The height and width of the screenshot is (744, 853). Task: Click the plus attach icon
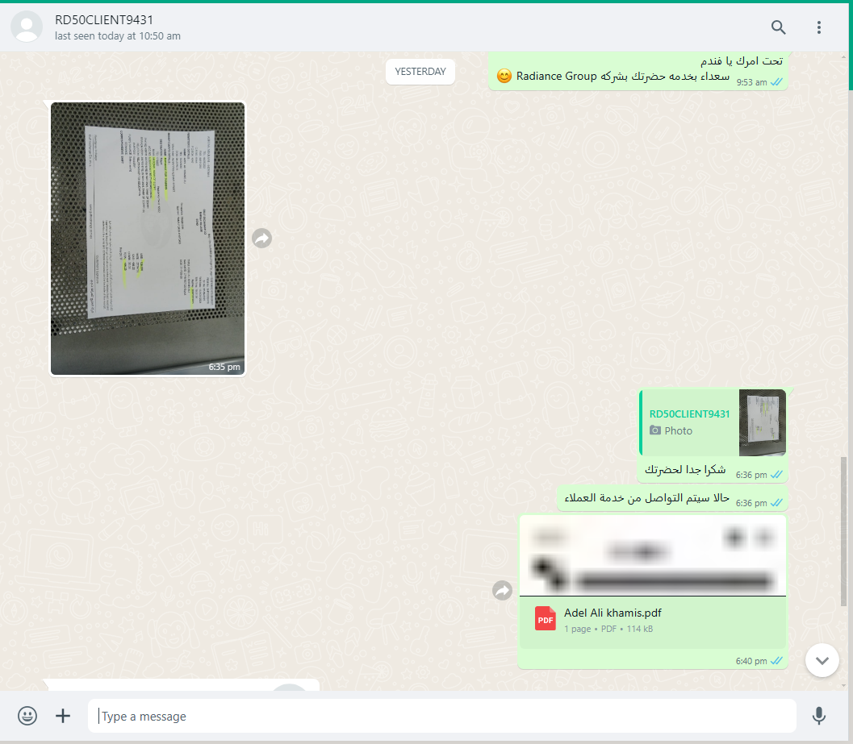click(63, 716)
